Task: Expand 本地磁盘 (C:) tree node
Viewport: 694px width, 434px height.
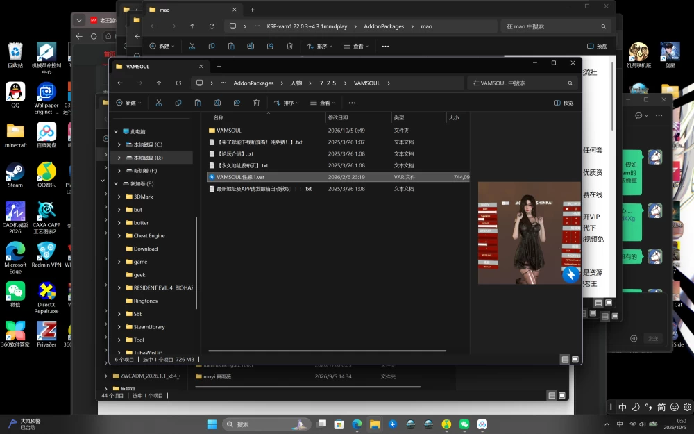Action: [x=119, y=144]
